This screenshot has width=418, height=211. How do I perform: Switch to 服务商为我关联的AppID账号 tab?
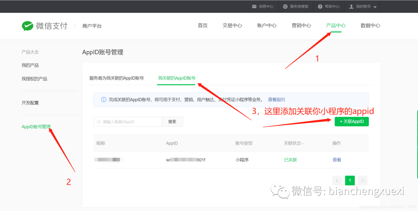116,78
